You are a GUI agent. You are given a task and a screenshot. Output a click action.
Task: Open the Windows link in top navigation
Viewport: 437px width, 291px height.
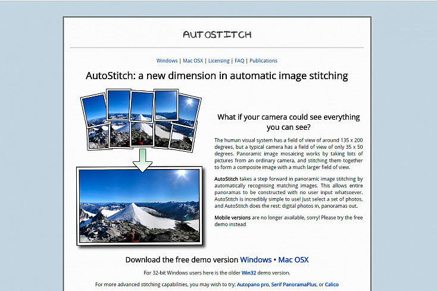click(x=167, y=61)
